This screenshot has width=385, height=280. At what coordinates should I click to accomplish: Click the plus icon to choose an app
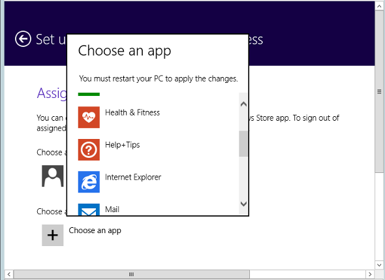pyautogui.click(x=53, y=235)
